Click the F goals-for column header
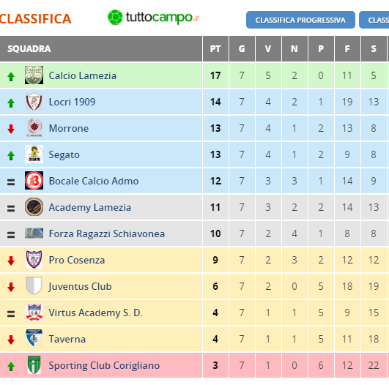 347,48
